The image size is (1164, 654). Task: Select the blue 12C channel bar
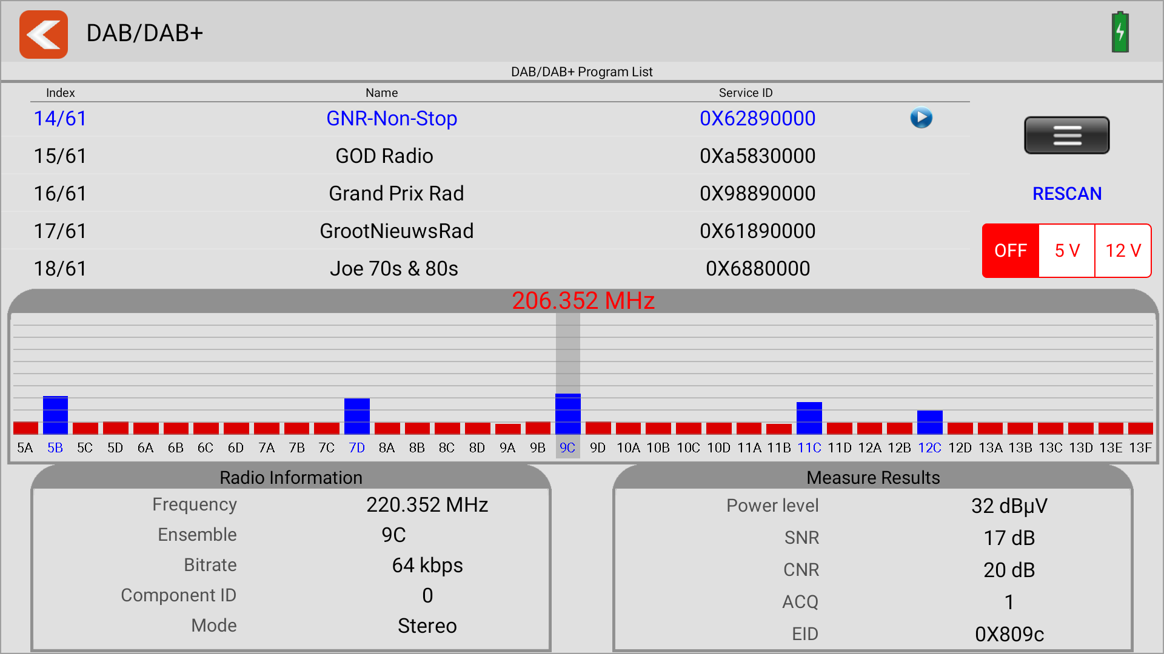(x=930, y=422)
